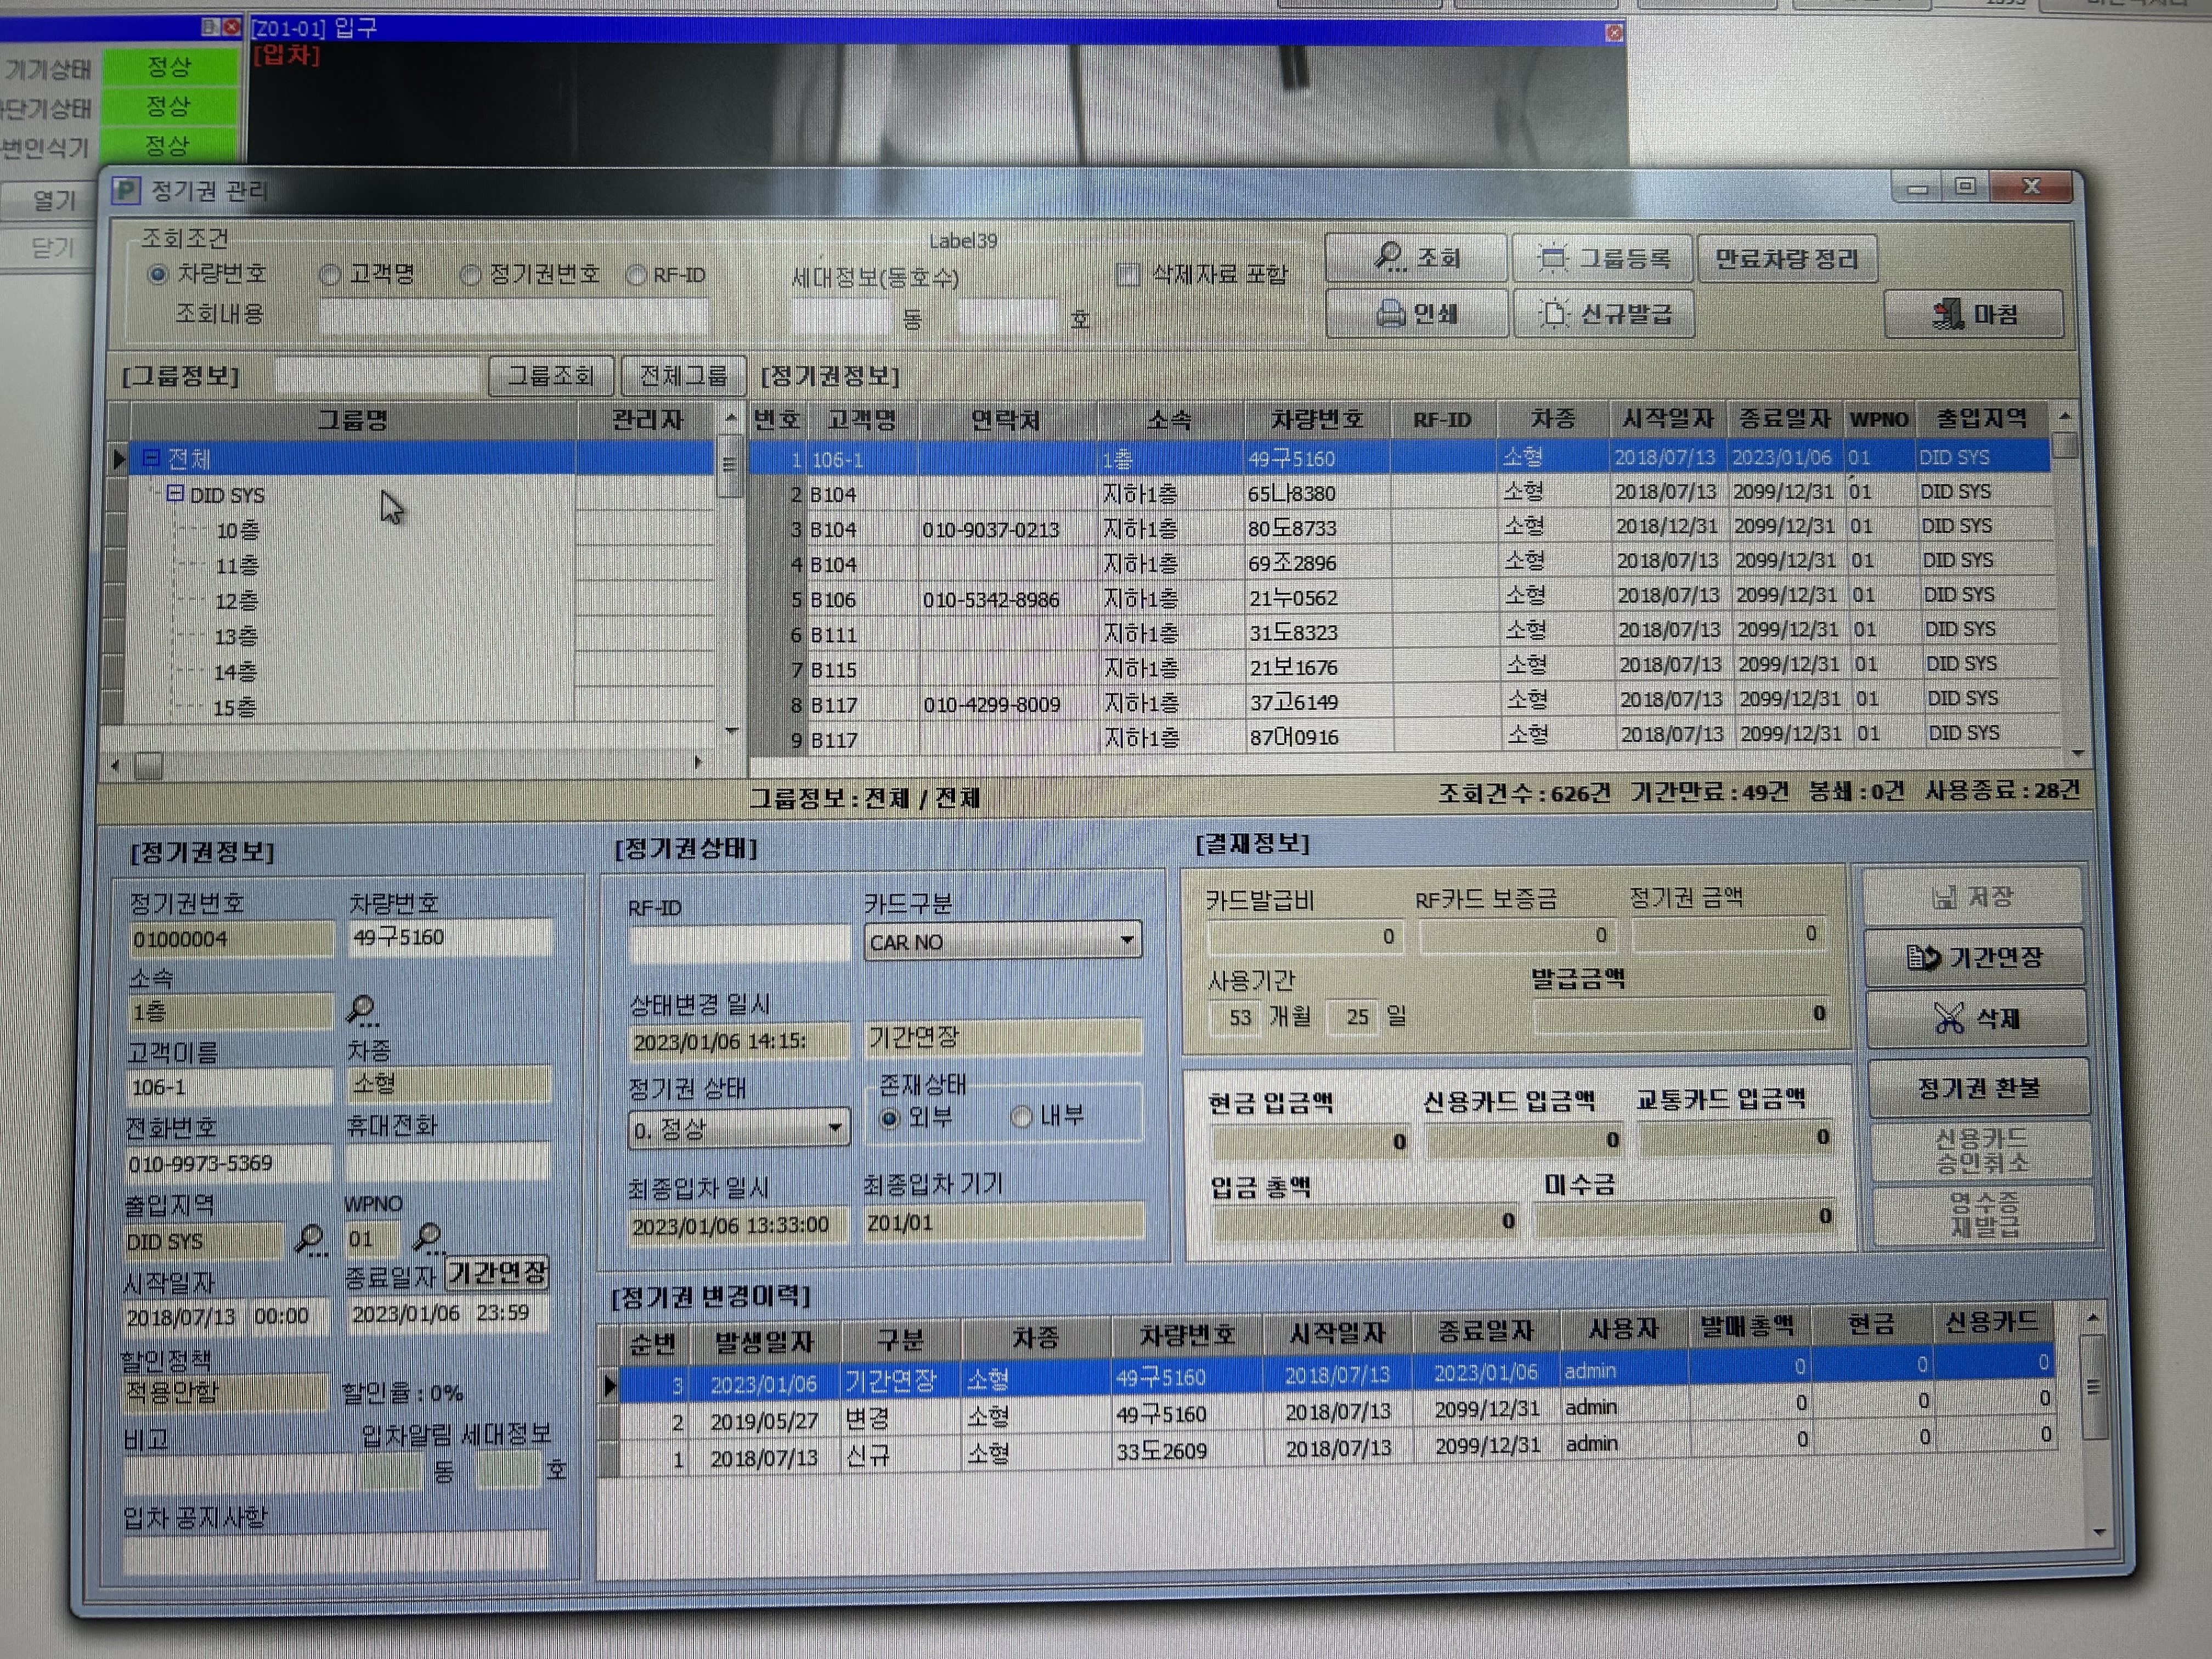
Task: Select the 12층 group tree item
Action: [237, 601]
